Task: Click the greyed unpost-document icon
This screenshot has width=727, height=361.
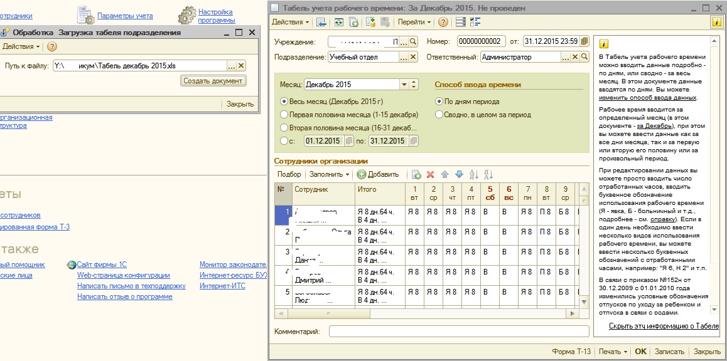Action: (x=384, y=22)
